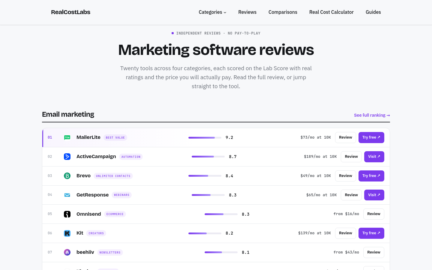Click the Brevo logo icon
This screenshot has width=432, height=270.
coord(67,176)
